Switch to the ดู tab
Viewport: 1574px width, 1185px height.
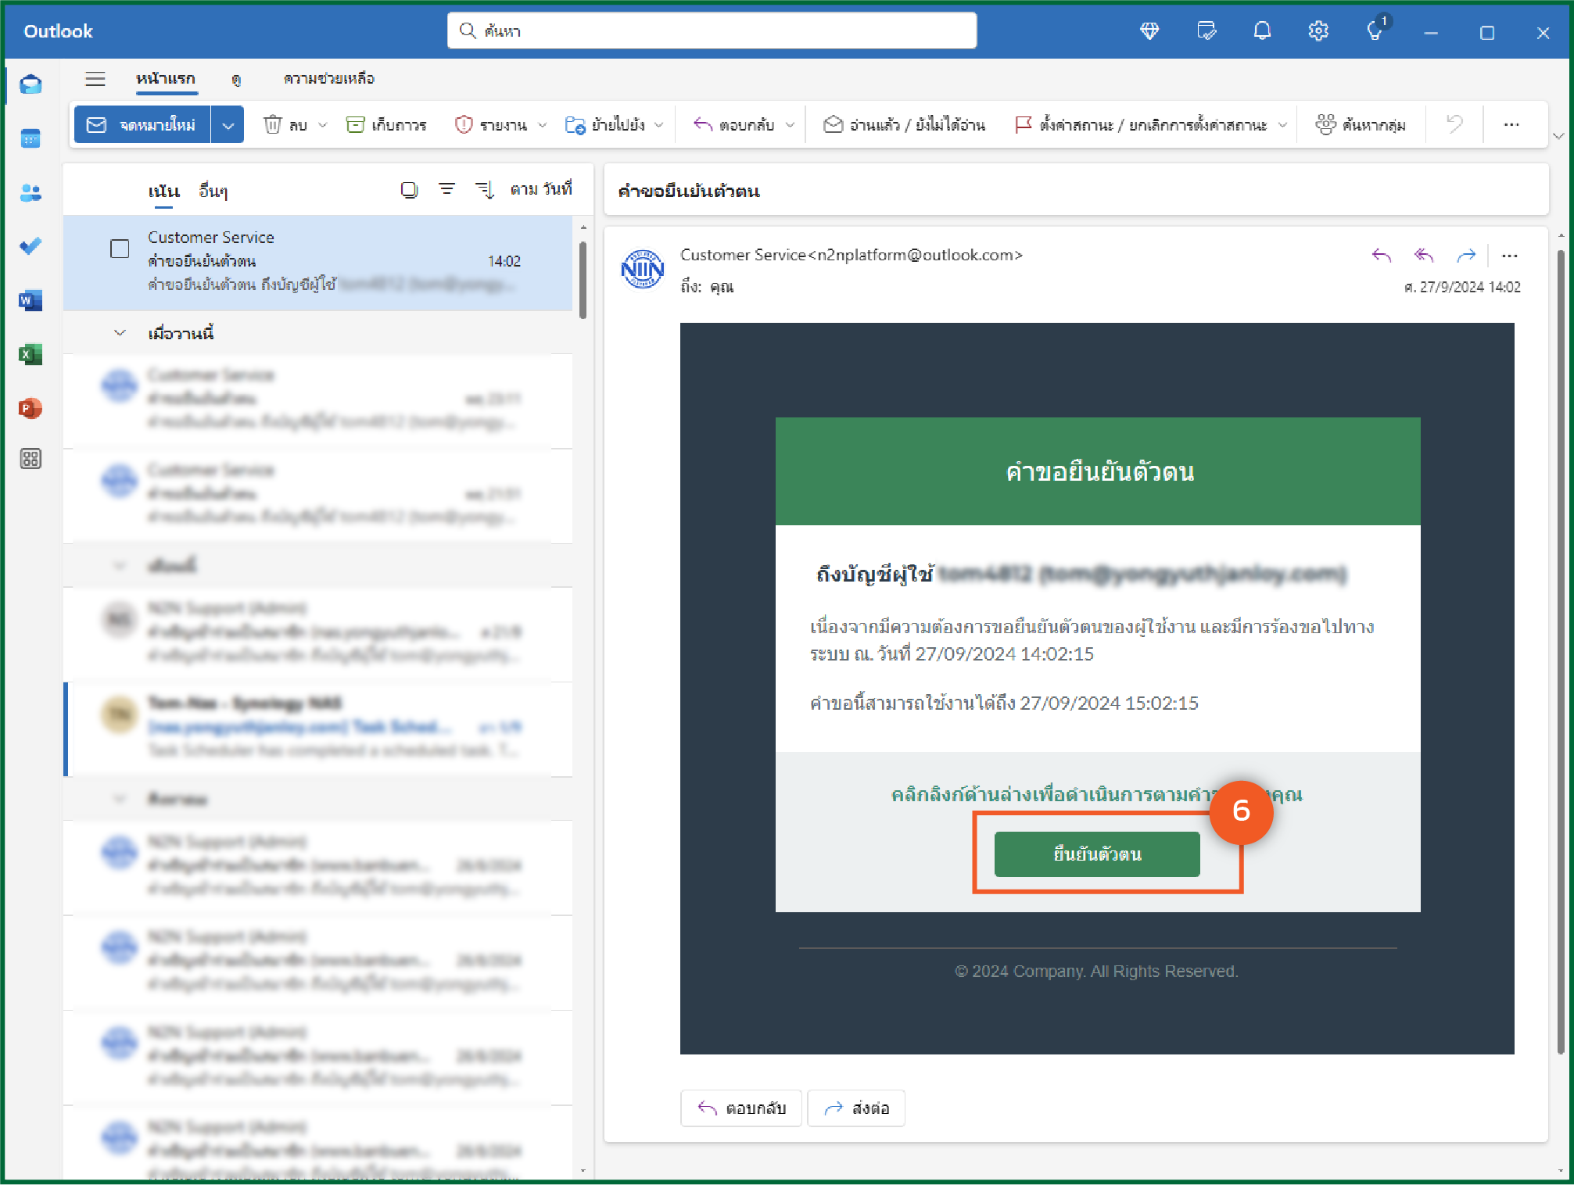(236, 79)
